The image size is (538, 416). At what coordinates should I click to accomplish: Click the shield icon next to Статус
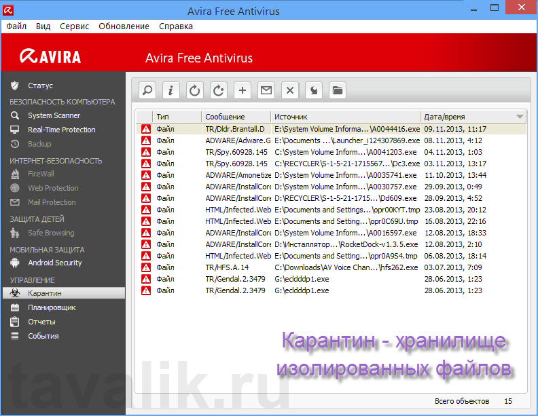(x=15, y=86)
